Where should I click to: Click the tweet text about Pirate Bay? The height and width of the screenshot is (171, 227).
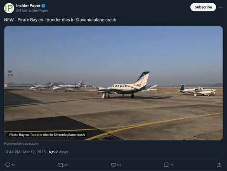pos(60,20)
